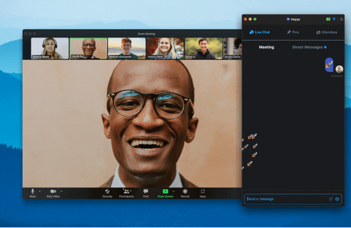Click blue funnel icon in Heyyo title bar
This screenshot has height=228, width=351.
(x=334, y=19)
